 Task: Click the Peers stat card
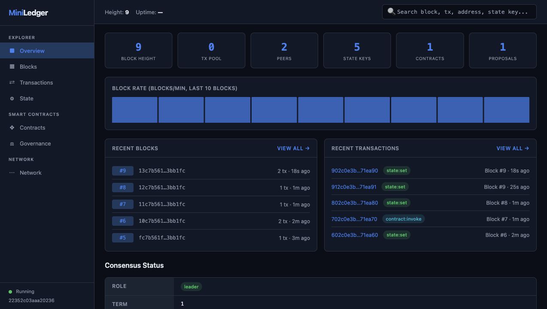click(x=284, y=50)
